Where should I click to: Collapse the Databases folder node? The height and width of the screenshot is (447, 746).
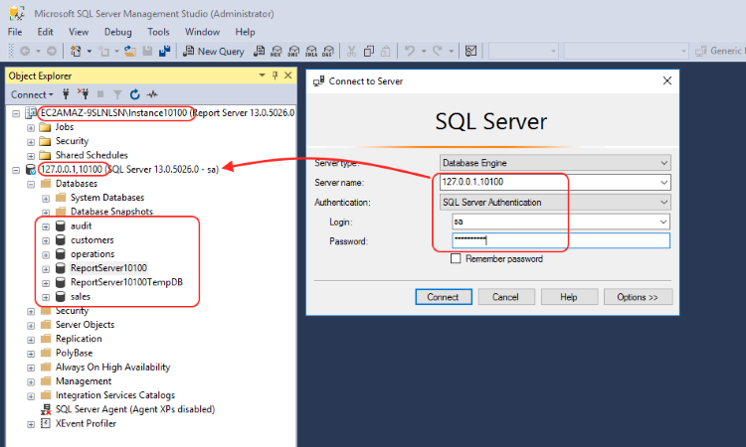[x=31, y=184]
